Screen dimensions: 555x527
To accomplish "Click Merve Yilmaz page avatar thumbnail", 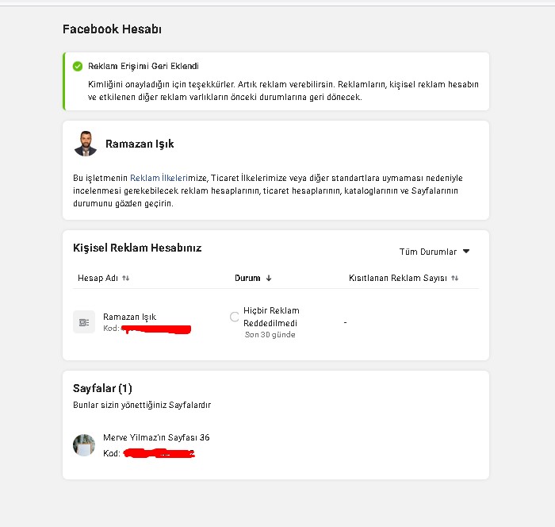I will coord(84,445).
